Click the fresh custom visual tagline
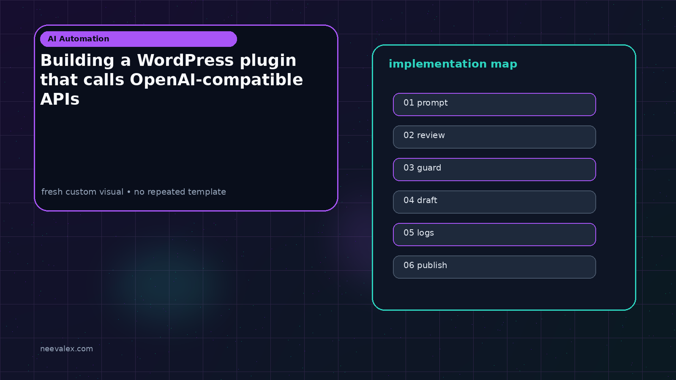 click(x=134, y=192)
